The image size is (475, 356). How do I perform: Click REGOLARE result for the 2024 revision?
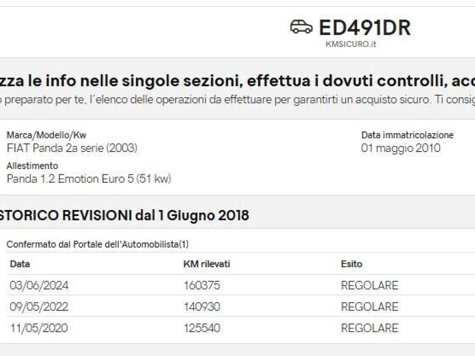coord(369,286)
